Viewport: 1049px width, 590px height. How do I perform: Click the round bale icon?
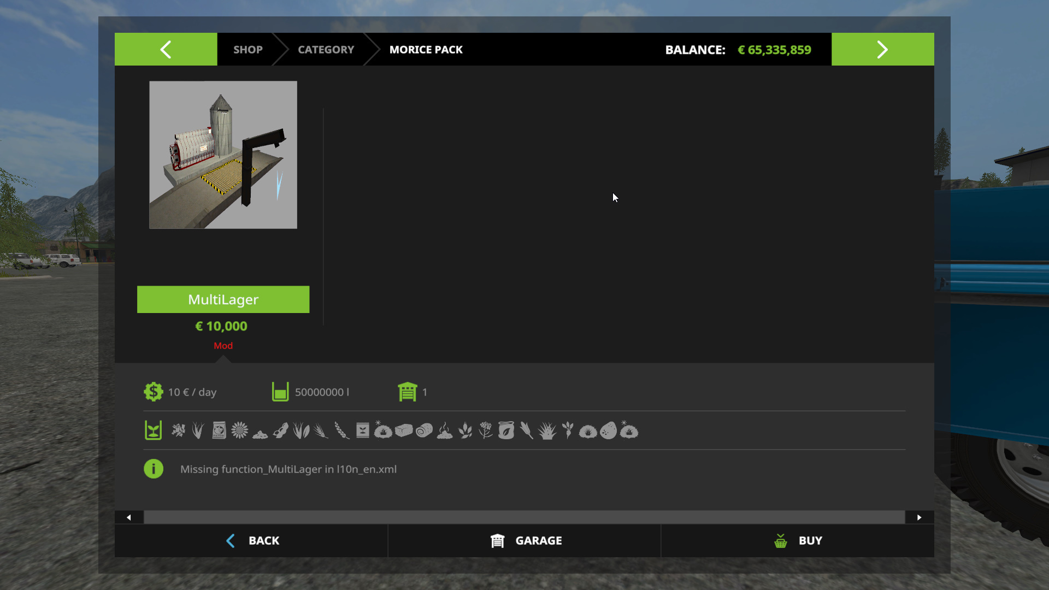[424, 430]
